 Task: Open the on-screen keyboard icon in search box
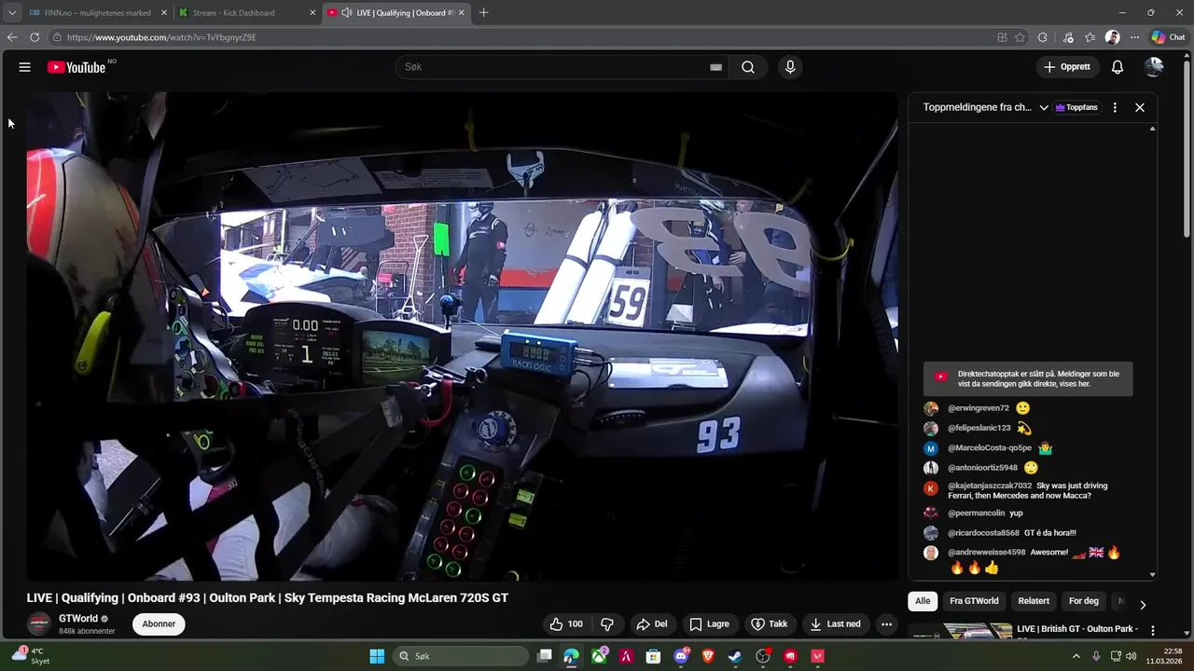[x=715, y=67]
